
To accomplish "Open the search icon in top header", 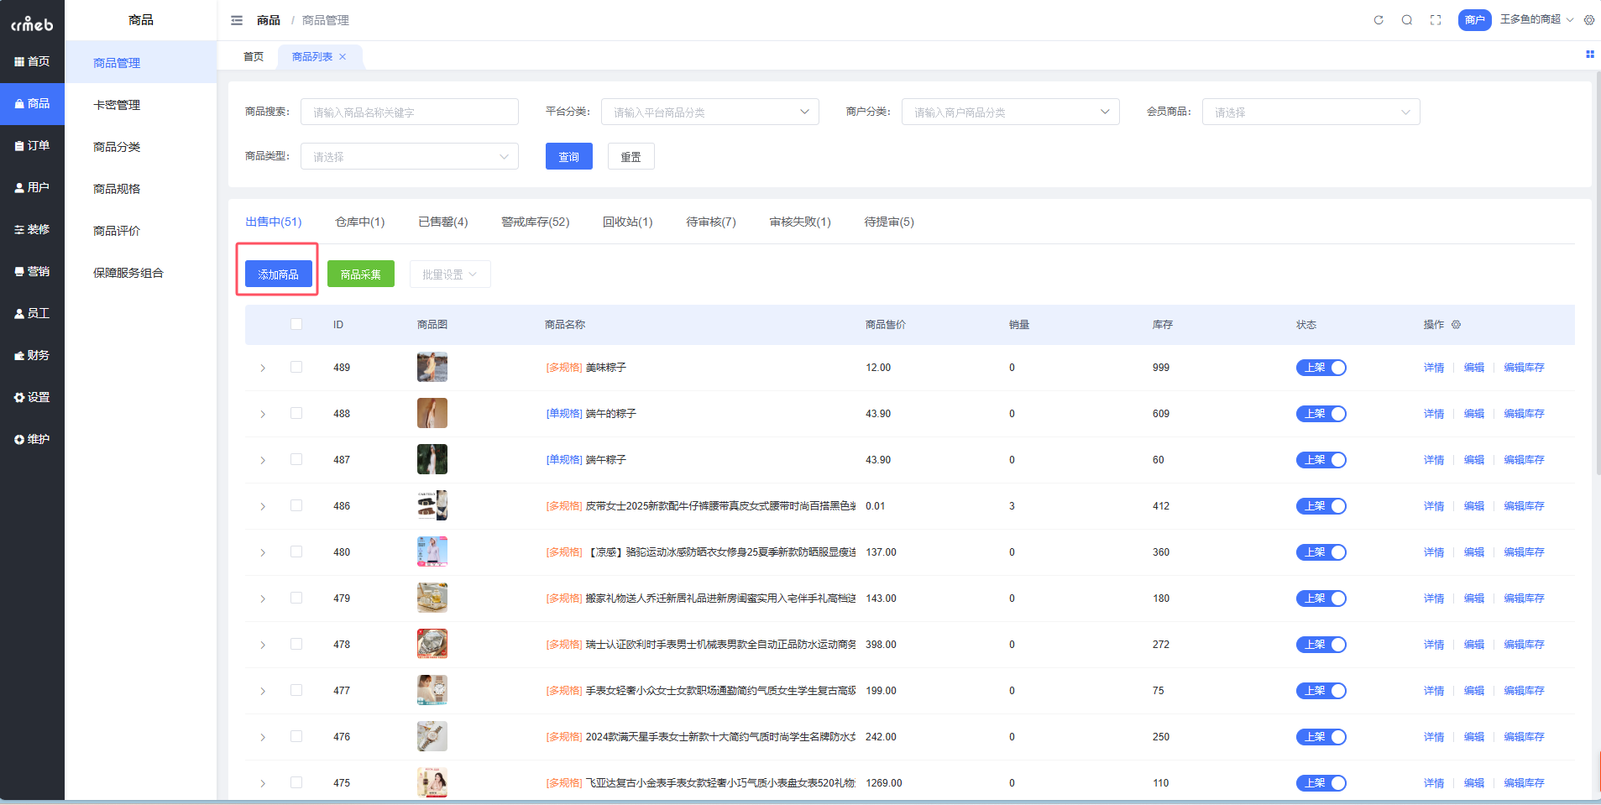I will pyautogui.click(x=1407, y=20).
